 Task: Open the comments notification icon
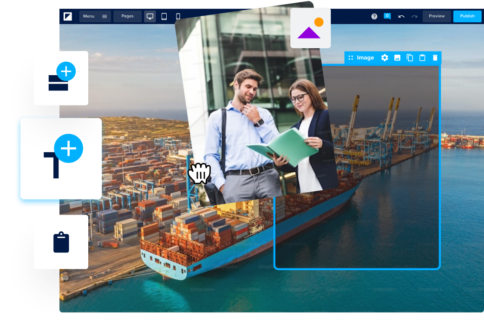pyautogui.click(x=387, y=16)
